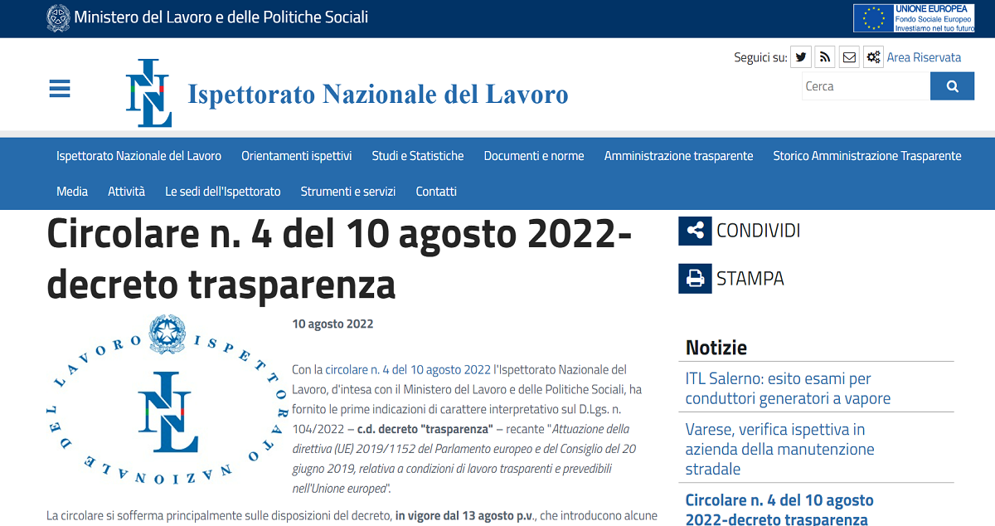Click the Circolare n. 4 article headline
This screenshot has width=995, height=526.
click(x=340, y=260)
